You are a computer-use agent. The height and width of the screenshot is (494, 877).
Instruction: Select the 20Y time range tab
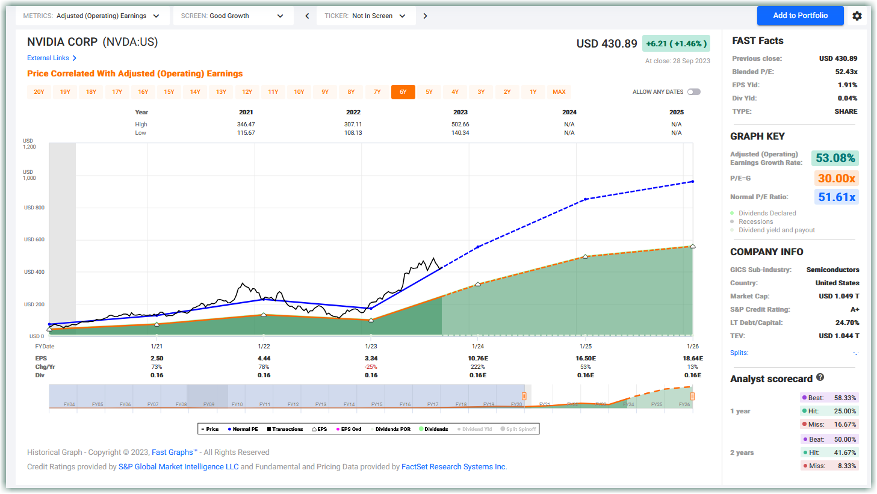point(39,92)
